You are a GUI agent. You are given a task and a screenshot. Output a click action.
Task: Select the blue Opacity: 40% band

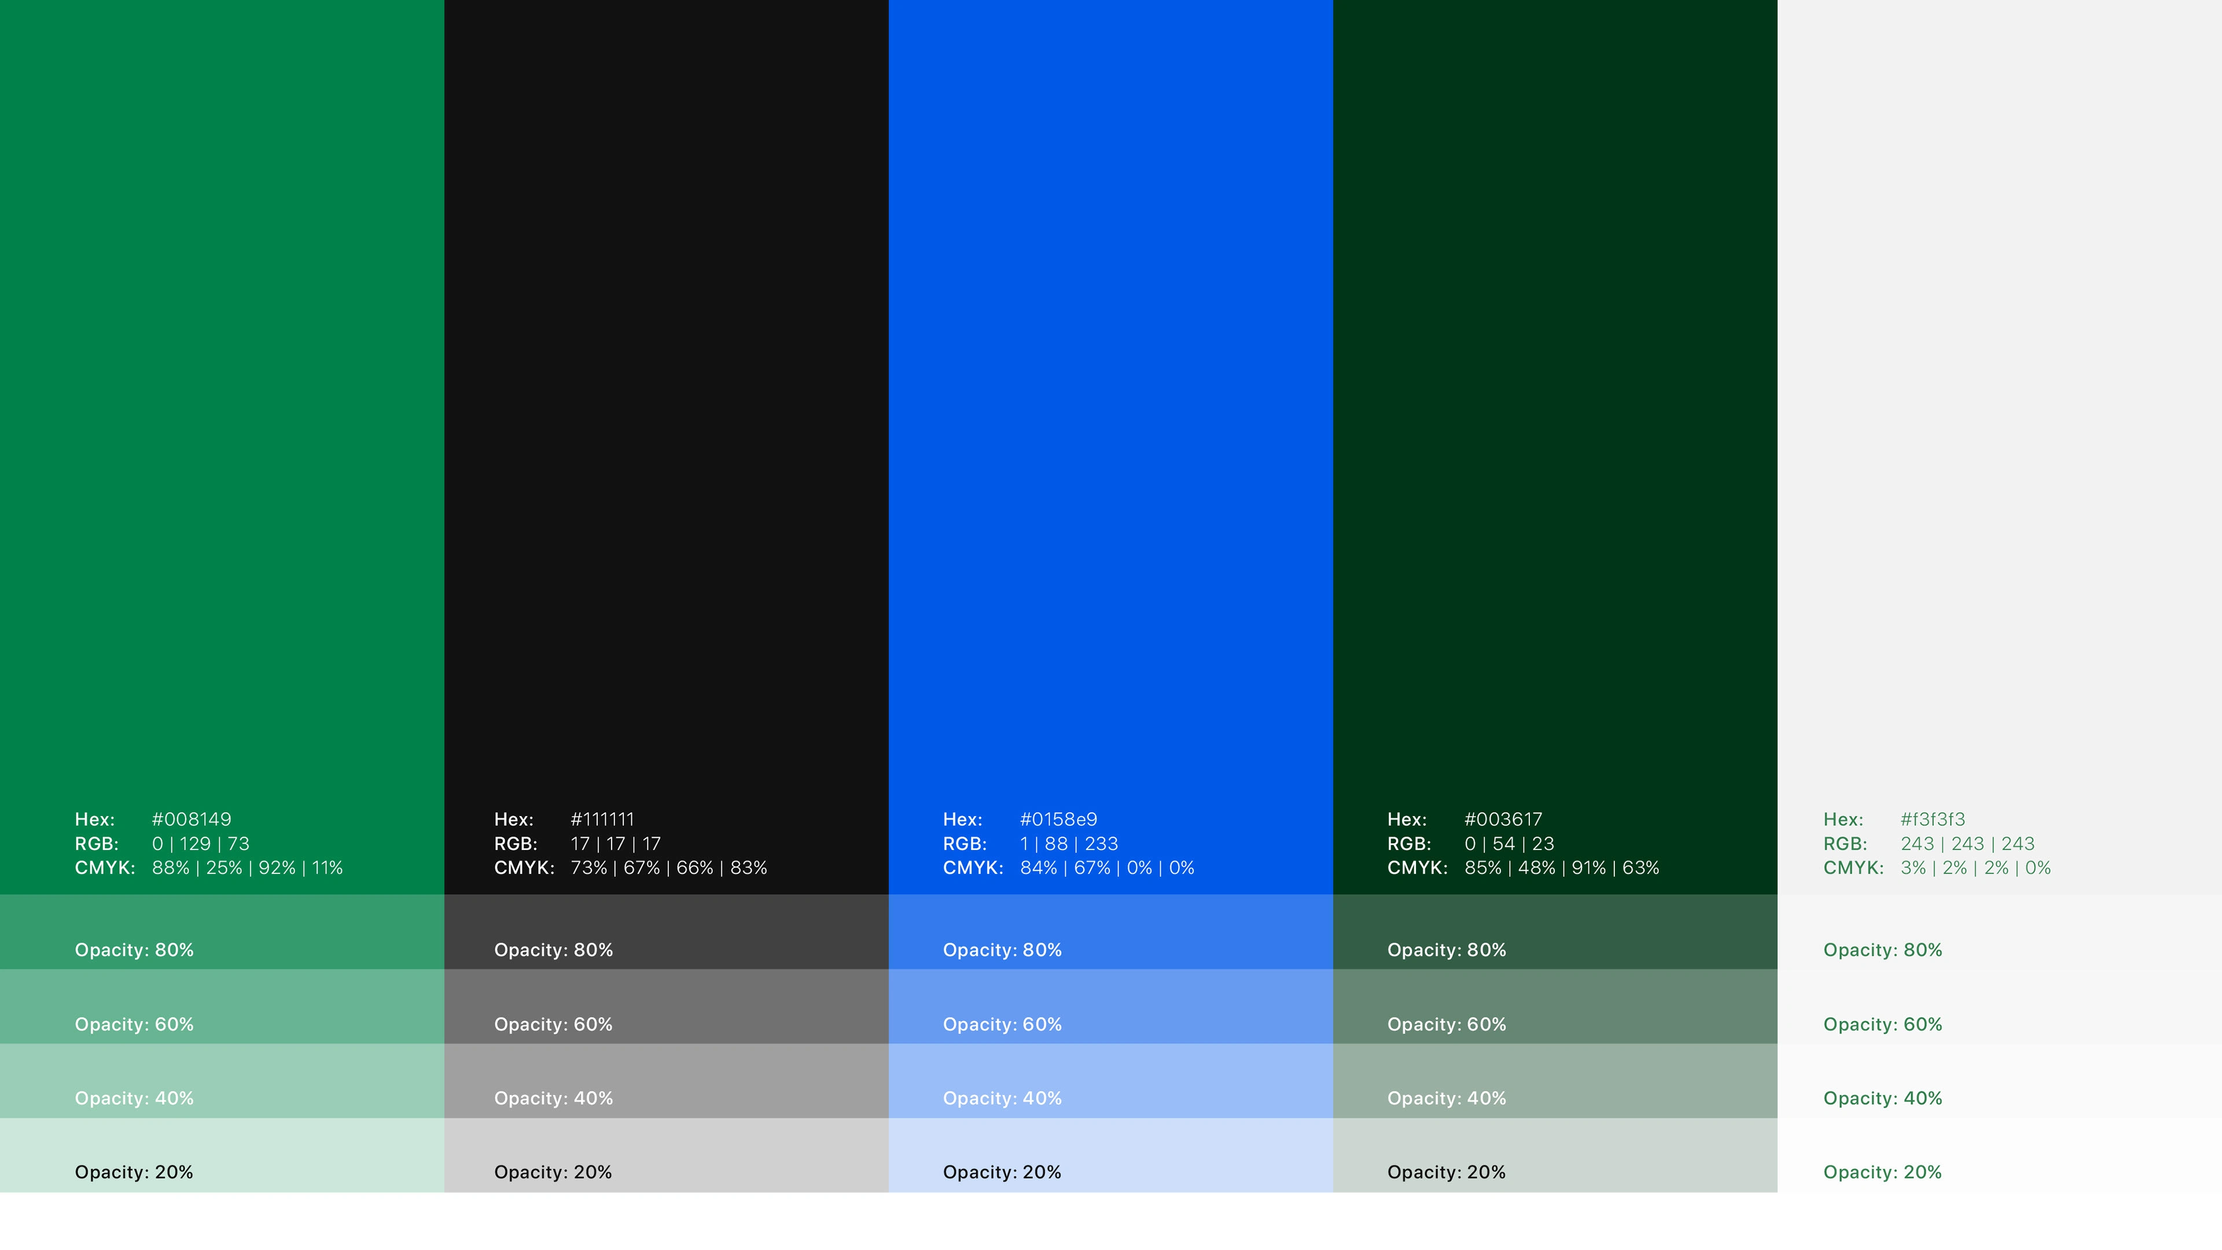click(1110, 1080)
